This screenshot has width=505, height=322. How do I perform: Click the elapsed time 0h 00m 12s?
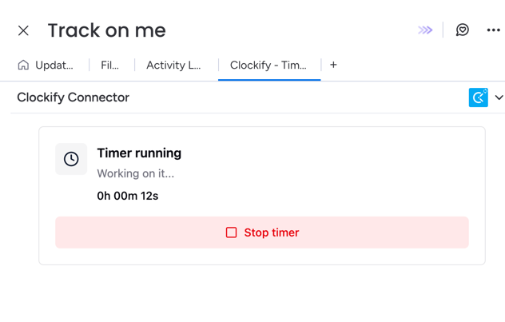pos(128,196)
